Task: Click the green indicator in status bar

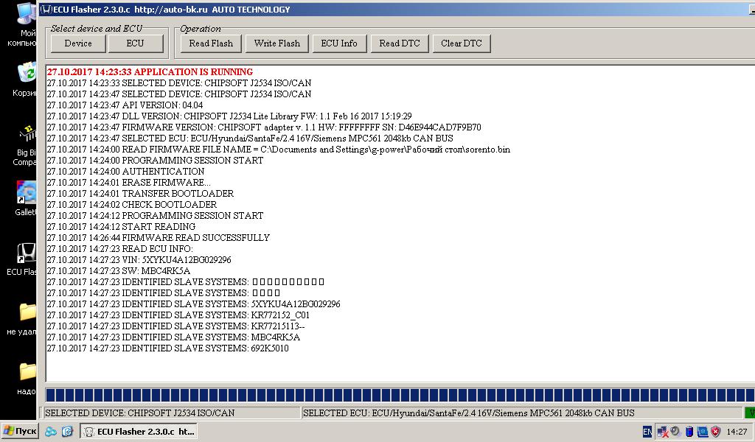Action: 750,413
